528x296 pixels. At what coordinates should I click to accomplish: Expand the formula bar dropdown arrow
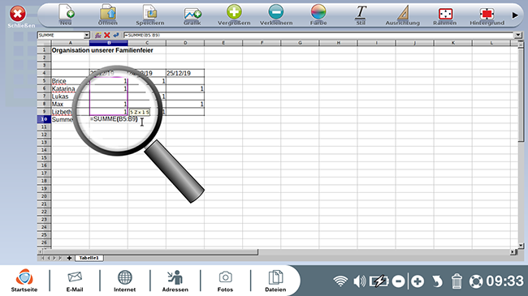tap(518, 35)
